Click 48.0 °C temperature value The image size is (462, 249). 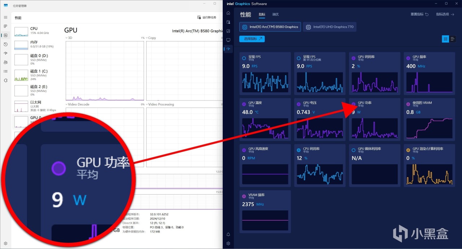(250, 112)
